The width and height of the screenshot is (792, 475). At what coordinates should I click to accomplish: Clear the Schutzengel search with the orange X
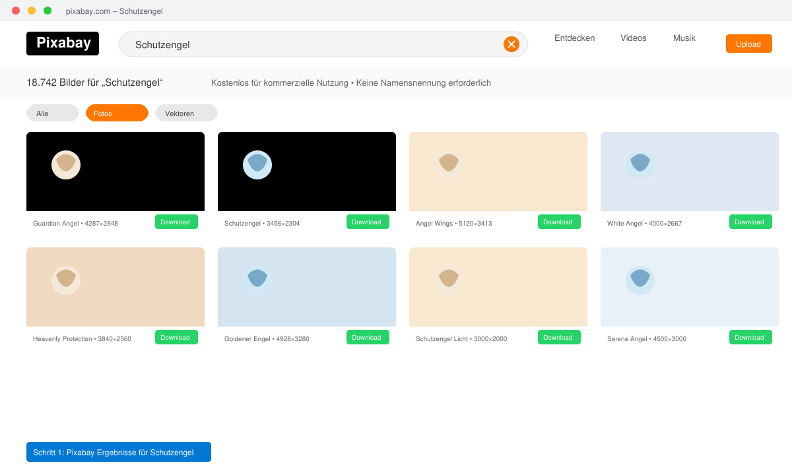[x=511, y=44]
